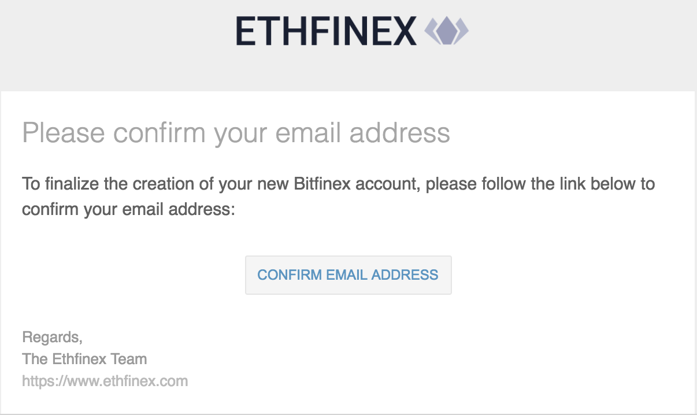This screenshot has height=415, width=697.
Task: Click the first letter E of ETHFINEX
Action: [x=246, y=31]
